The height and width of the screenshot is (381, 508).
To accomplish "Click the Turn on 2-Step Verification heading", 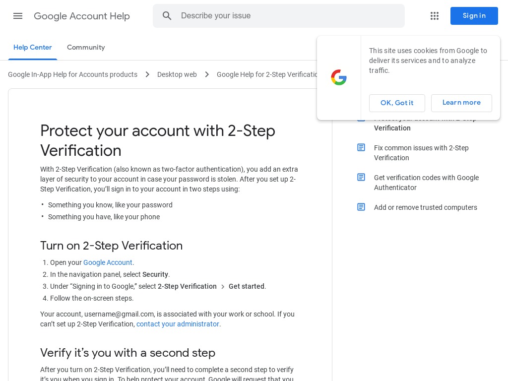I will click(x=111, y=246).
